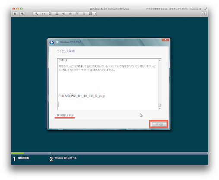The width and height of the screenshot is (219, 180).
Task: Close the Windows setup dialog
Action: (165, 40)
